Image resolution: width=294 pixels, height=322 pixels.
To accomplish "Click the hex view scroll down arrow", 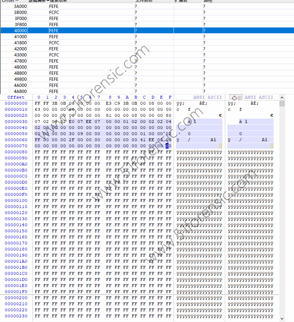I will 282,318.
